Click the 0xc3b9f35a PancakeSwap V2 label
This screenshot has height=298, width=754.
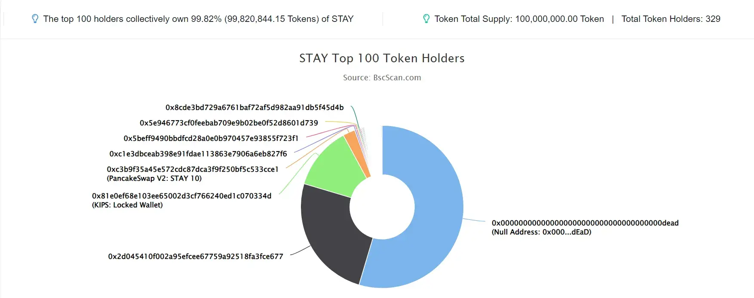[x=193, y=174]
